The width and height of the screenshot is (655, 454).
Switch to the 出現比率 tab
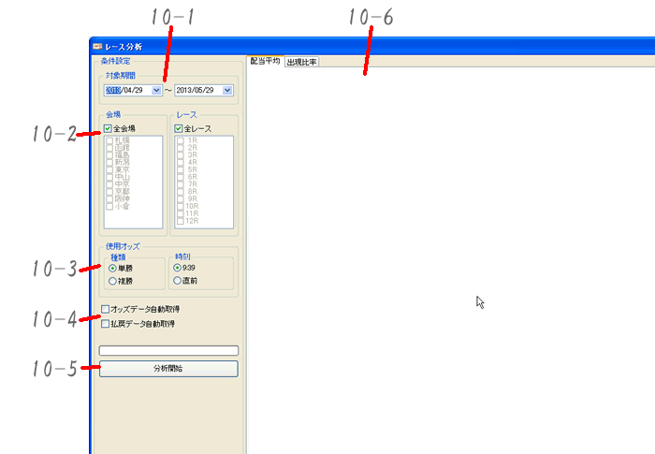(x=301, y=62)
